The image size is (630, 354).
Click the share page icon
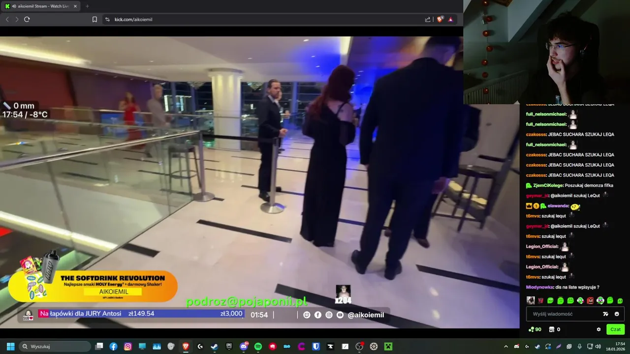click(428, 19)
